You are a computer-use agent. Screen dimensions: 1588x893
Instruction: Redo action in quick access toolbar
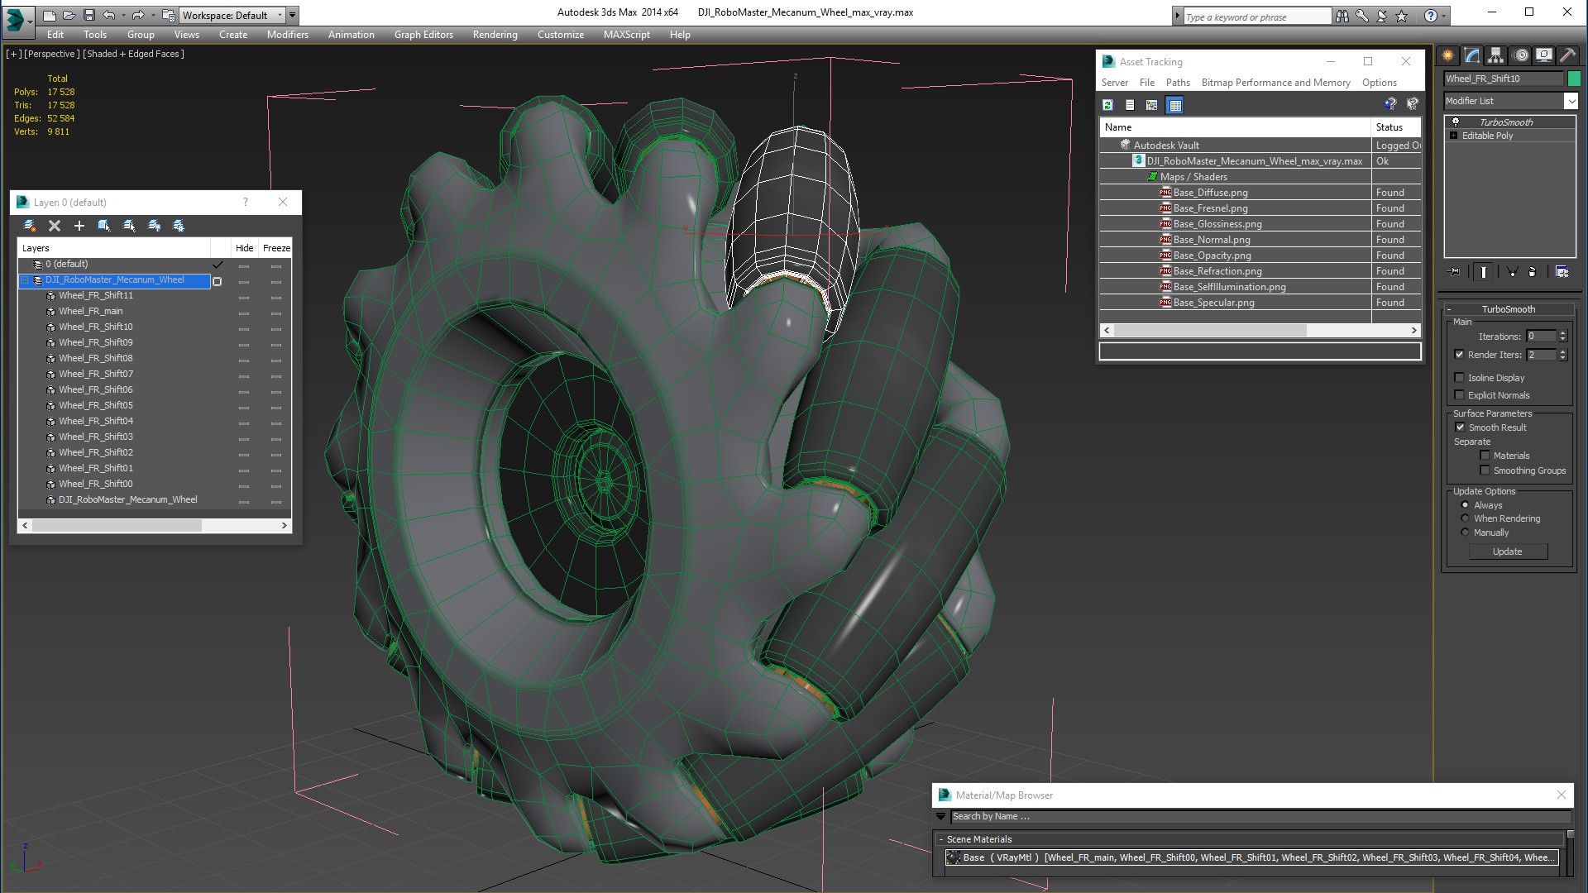click(137, 15)
